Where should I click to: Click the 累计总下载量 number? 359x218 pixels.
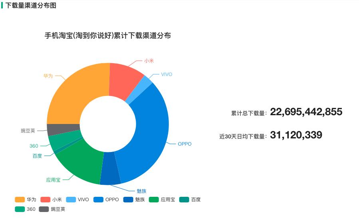306,112
